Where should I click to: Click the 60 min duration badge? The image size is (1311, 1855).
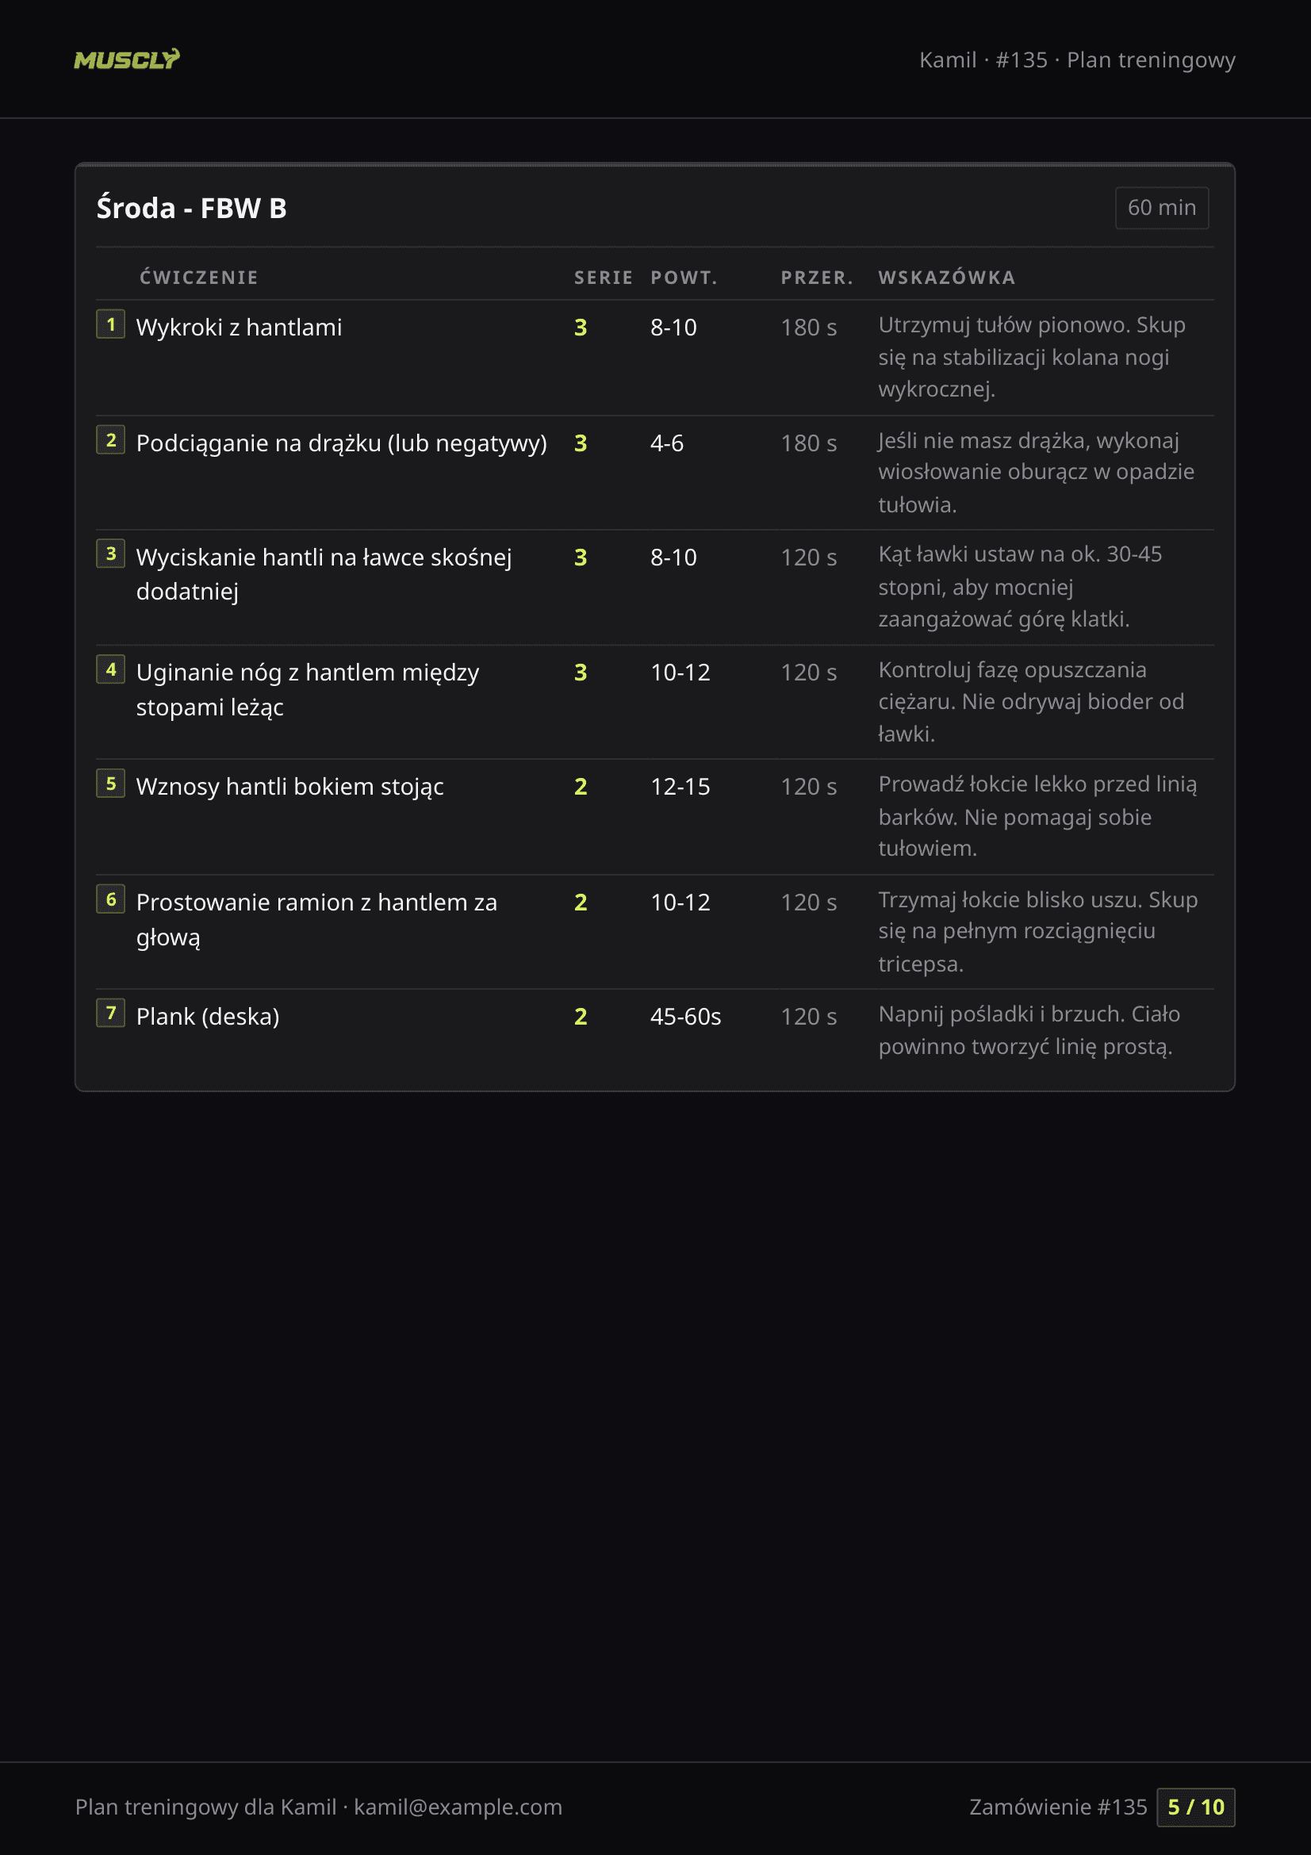tap(1161, 208)
